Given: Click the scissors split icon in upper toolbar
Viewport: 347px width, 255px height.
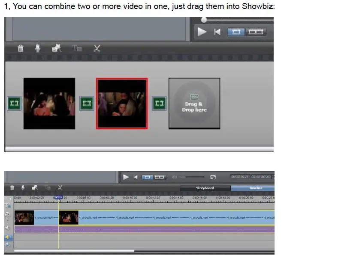Looking at the screenshot, I should tap(97, 48).
